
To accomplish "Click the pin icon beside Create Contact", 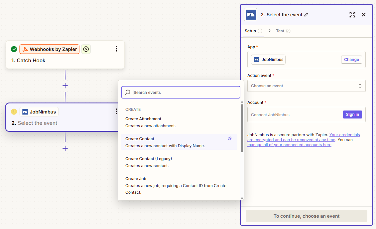I will [x=230, y=138].
